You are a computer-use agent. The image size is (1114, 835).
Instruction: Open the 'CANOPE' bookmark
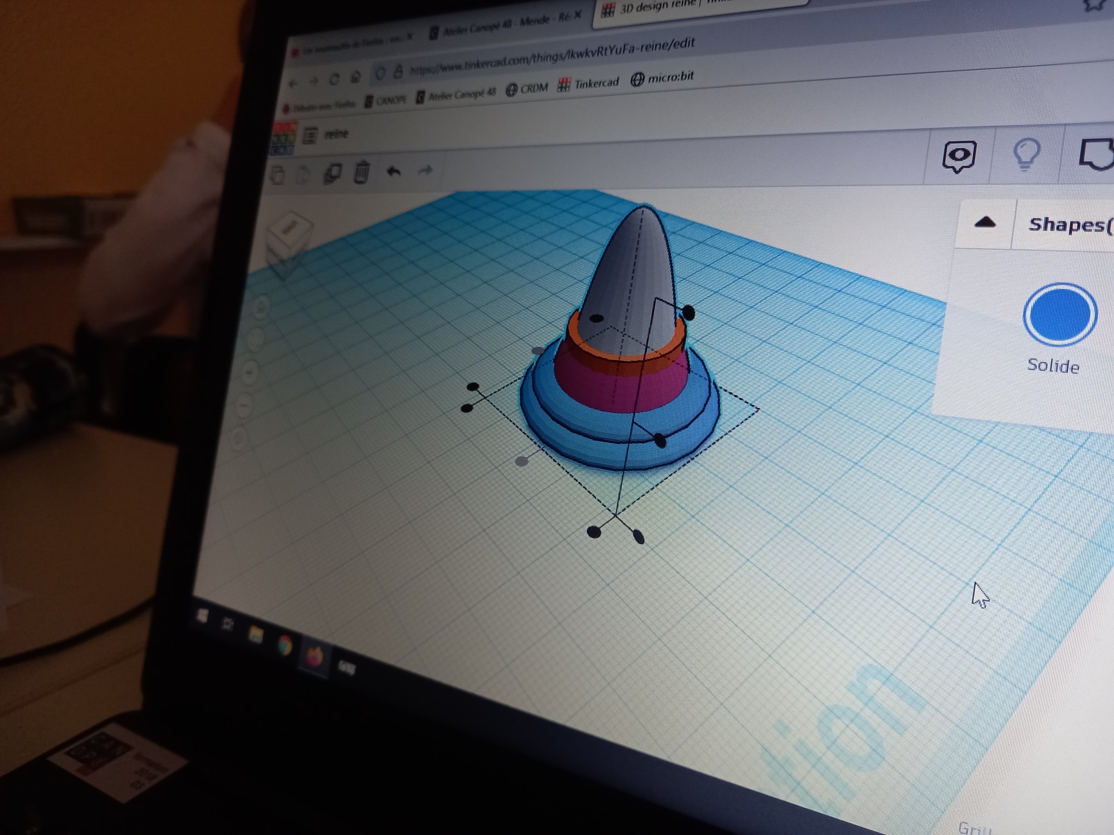pyautogui.click(x=385, y=101)
